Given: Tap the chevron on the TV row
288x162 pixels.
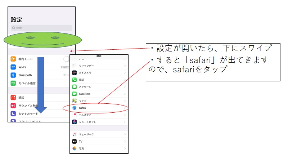Looking at the screenshot, I should [x=125, y=141].
